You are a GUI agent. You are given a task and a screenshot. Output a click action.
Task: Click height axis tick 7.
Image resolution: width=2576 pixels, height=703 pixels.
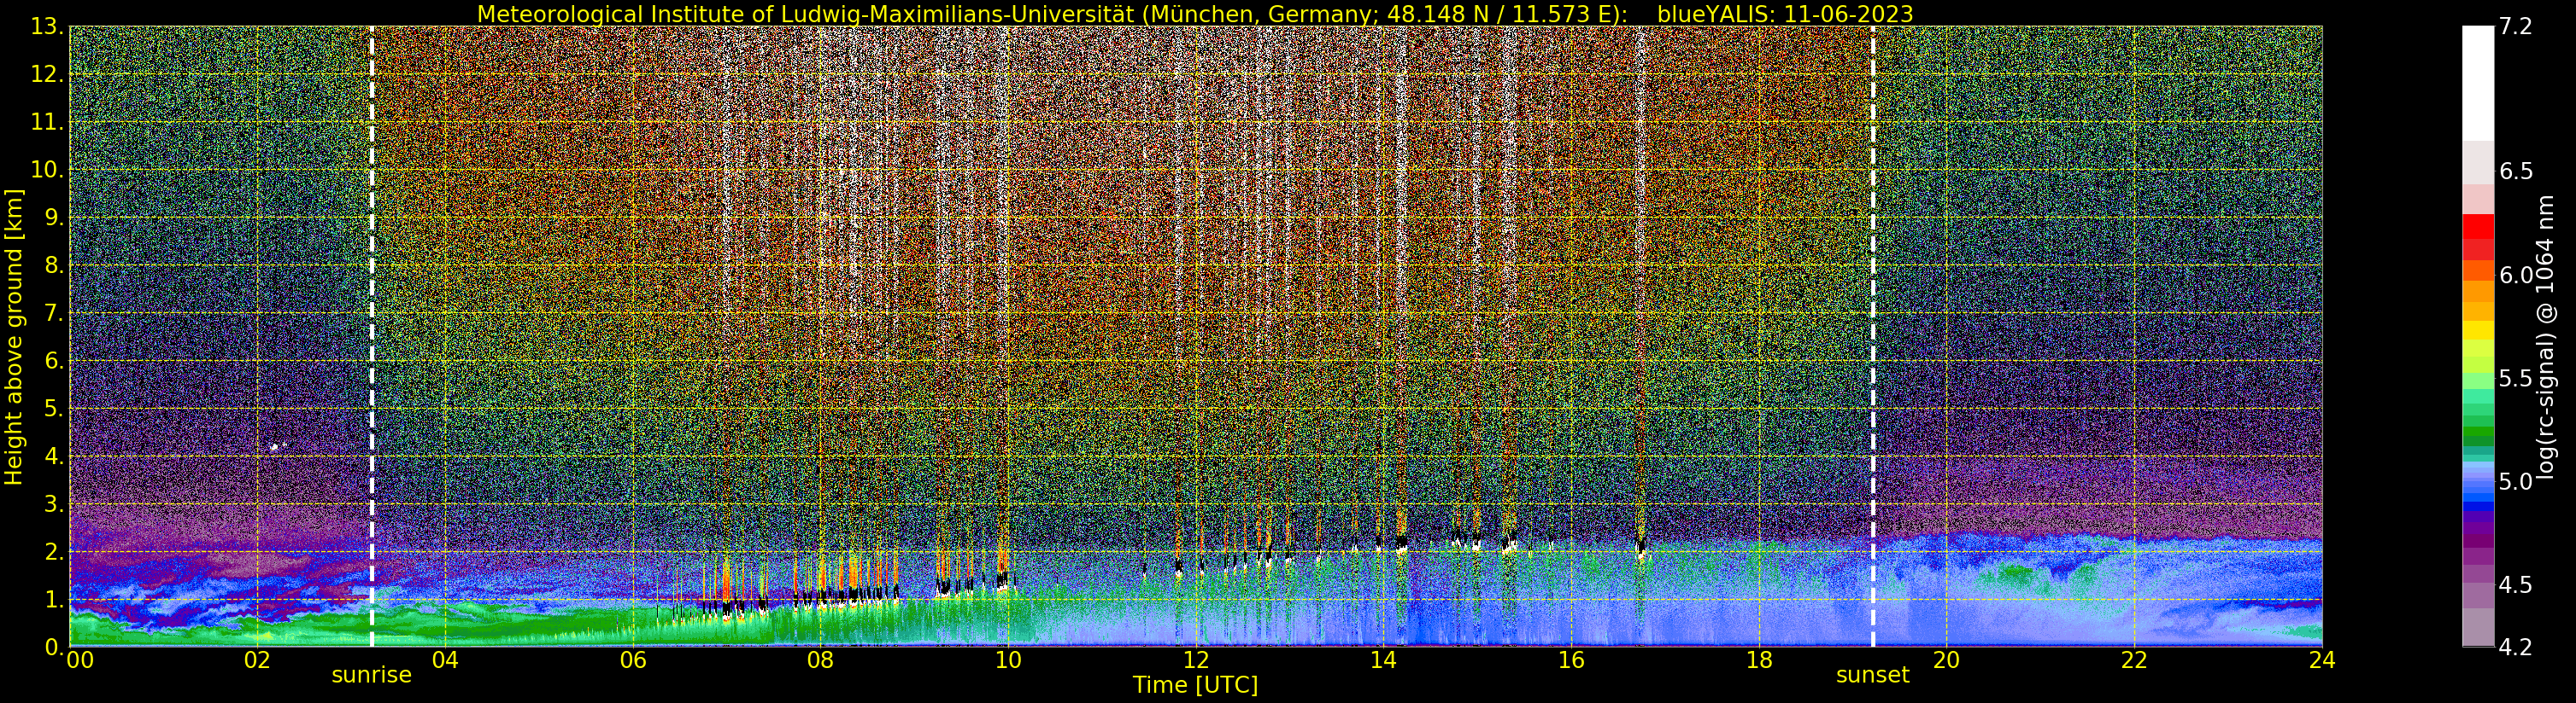53,314
